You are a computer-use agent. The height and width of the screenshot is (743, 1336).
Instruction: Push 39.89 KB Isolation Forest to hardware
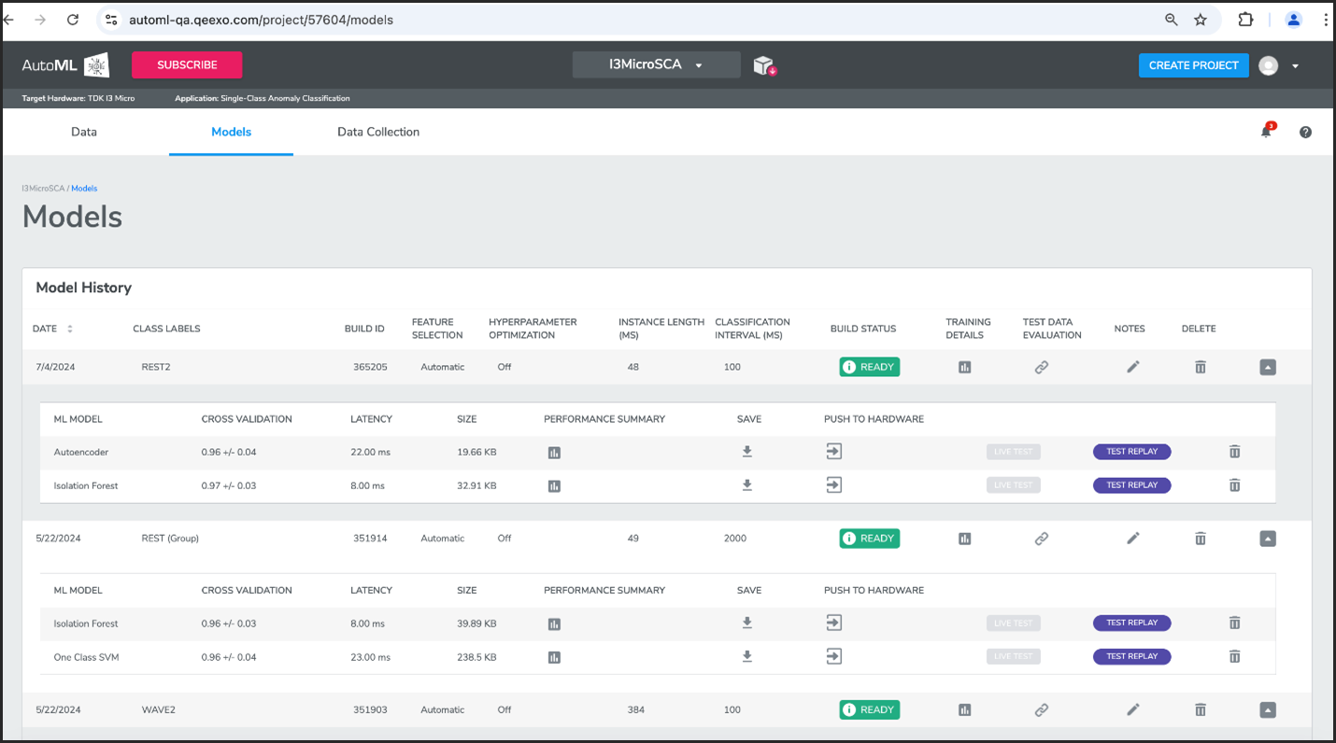[834, 623]
